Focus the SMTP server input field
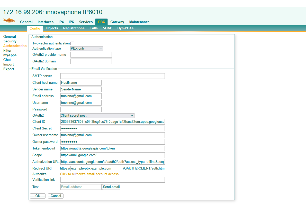 click(x=112, y=76)
